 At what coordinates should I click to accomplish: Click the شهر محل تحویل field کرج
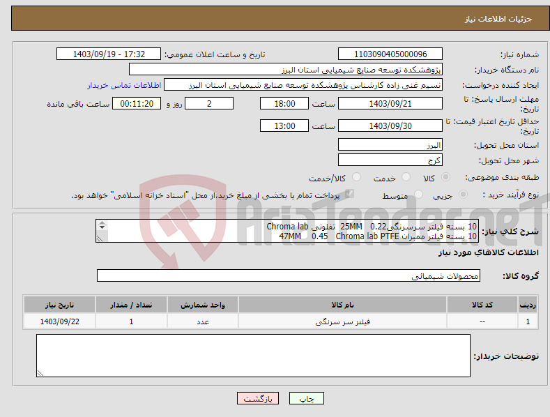click(x=390, y=160)
